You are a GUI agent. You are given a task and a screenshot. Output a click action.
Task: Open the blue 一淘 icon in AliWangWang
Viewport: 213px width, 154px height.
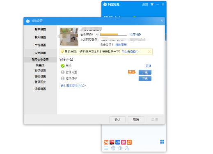[118, 142]
